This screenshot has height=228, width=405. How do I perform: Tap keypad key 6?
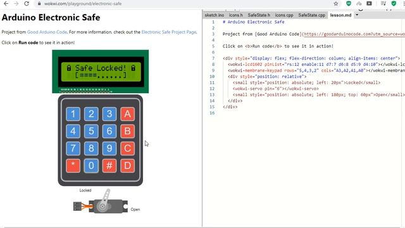pyautogui.click(x=109, y=131)
